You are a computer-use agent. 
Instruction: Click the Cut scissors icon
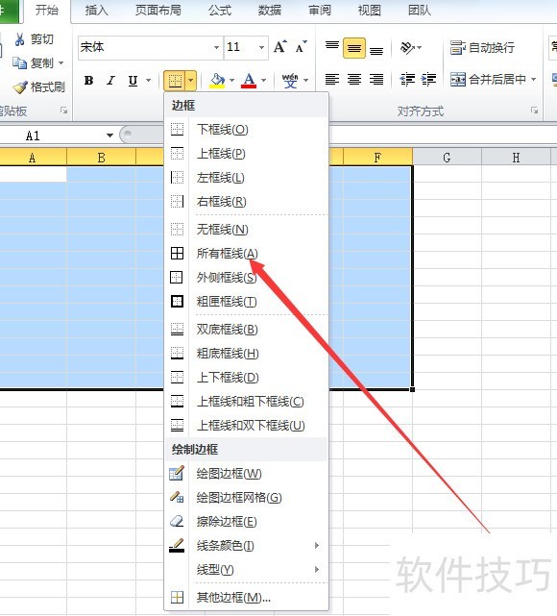(x=19, y=38)
